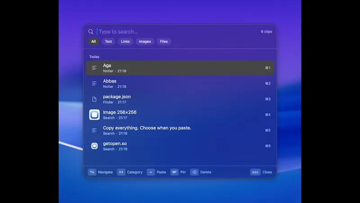Click the ⌘1 shortcut badge
The width and height of the screenshot is (360, 203).
pos(268,68)
